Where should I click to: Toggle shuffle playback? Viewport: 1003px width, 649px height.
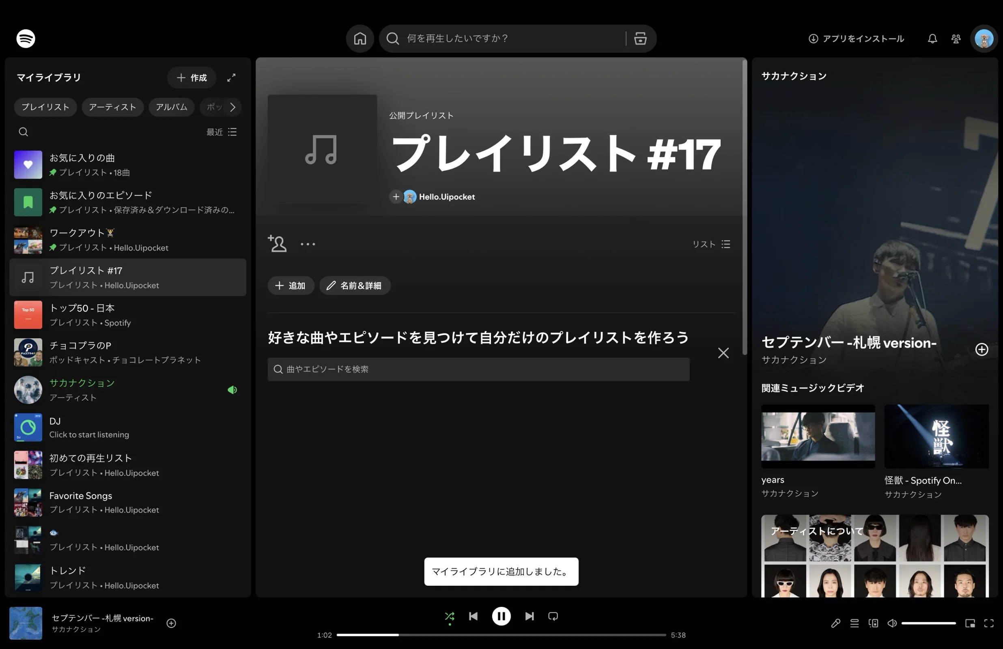[450, 617]
